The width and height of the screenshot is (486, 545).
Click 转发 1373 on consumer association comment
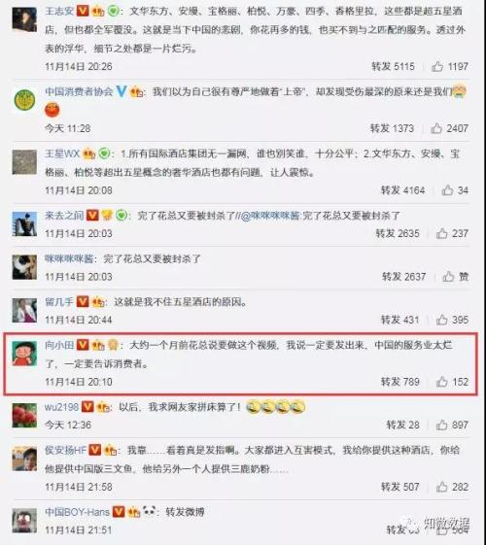pos(392,128)
